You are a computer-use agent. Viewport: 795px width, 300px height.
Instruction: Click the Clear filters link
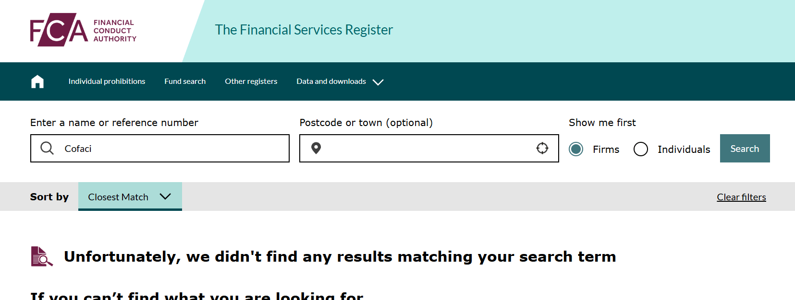click(x=741, y=197)
